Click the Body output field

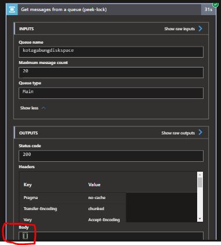coord(111,236)
